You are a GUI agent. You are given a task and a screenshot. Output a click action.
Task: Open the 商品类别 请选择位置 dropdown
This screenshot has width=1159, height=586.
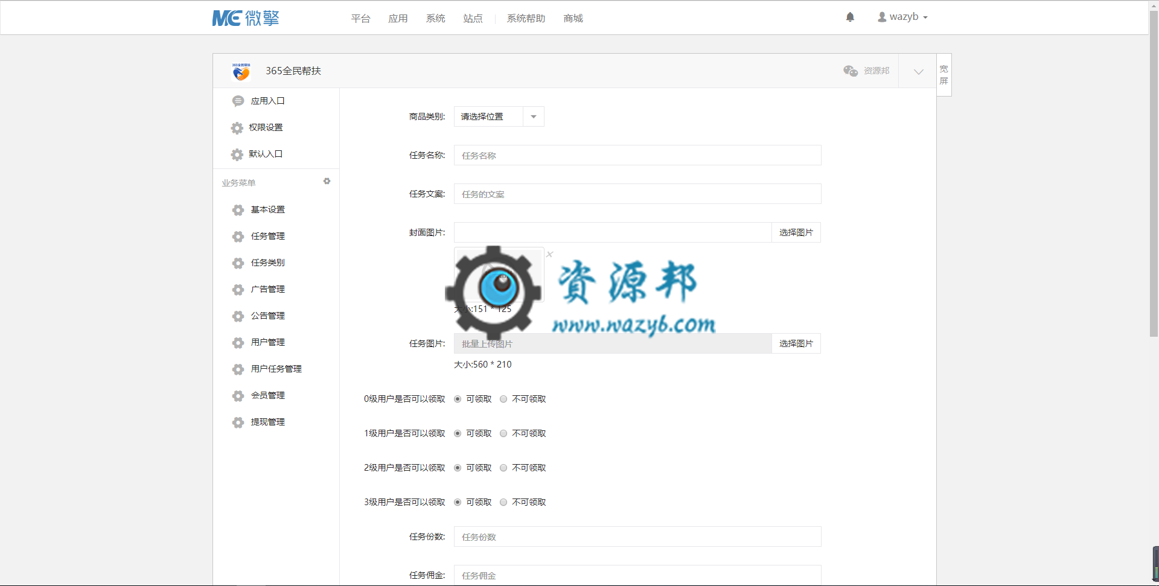pos(499,116)
